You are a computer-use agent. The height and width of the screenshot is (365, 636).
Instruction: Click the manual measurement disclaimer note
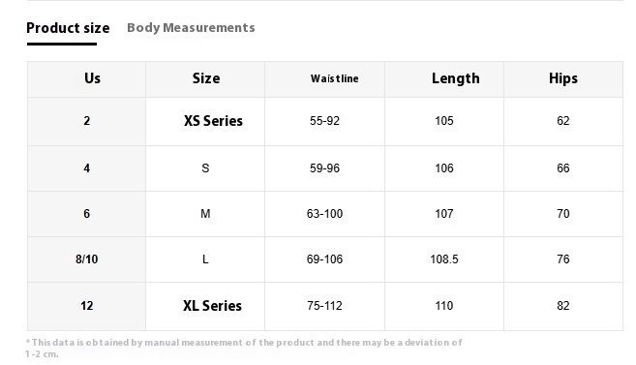point(244,348)
